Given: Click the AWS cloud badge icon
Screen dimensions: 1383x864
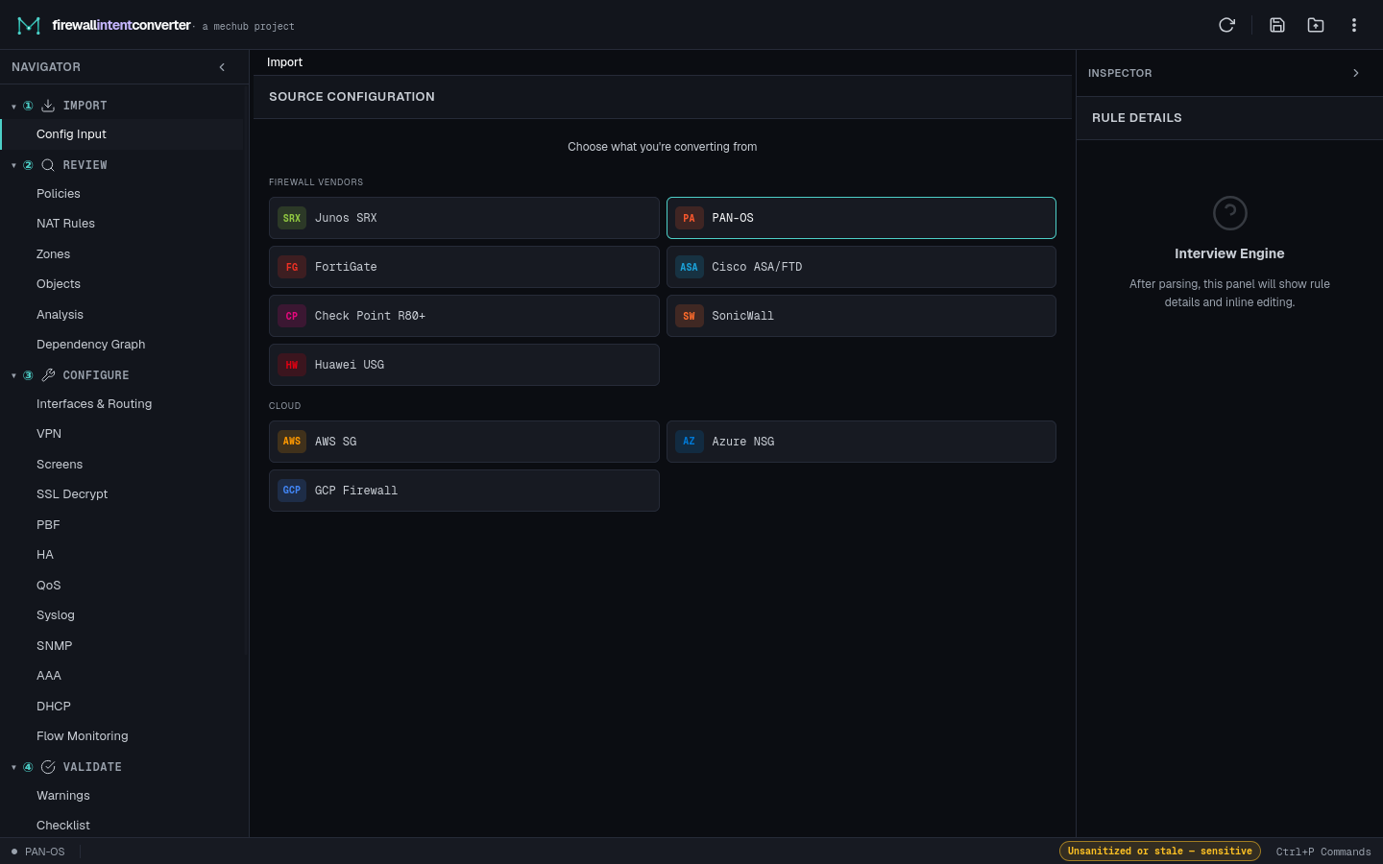Looking at the screenshot, I should [292, 442].
